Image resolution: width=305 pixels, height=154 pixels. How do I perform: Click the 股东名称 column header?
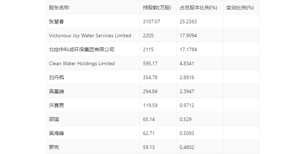click(59, 8)
